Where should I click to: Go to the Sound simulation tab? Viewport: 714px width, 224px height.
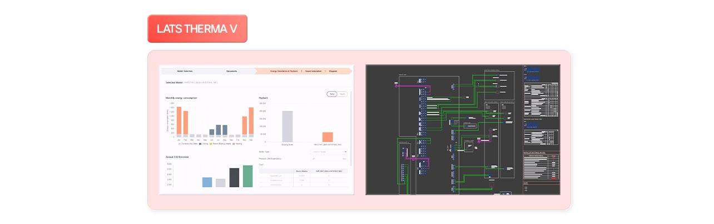tap(314, 71)
